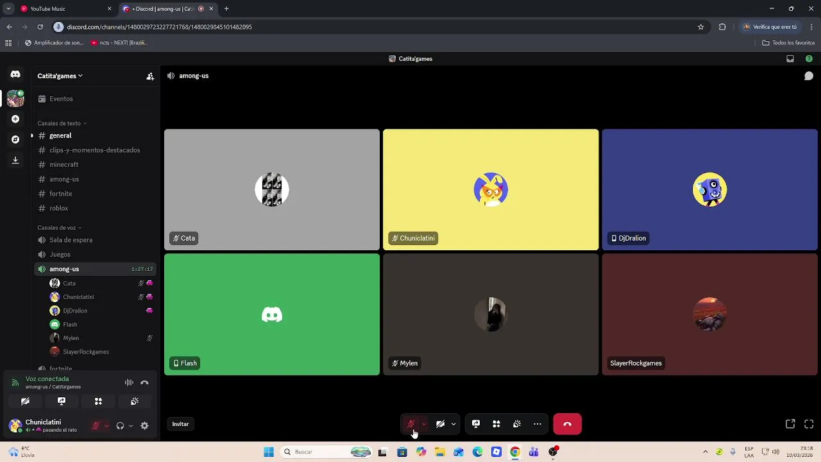
Task: Open soundboard from call controls
Action: (517, 424)
